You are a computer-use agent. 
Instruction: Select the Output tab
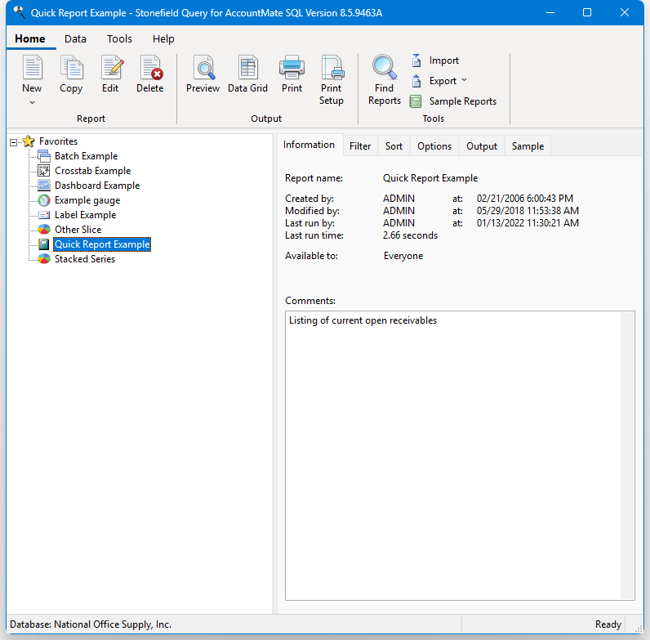point(481,146)
